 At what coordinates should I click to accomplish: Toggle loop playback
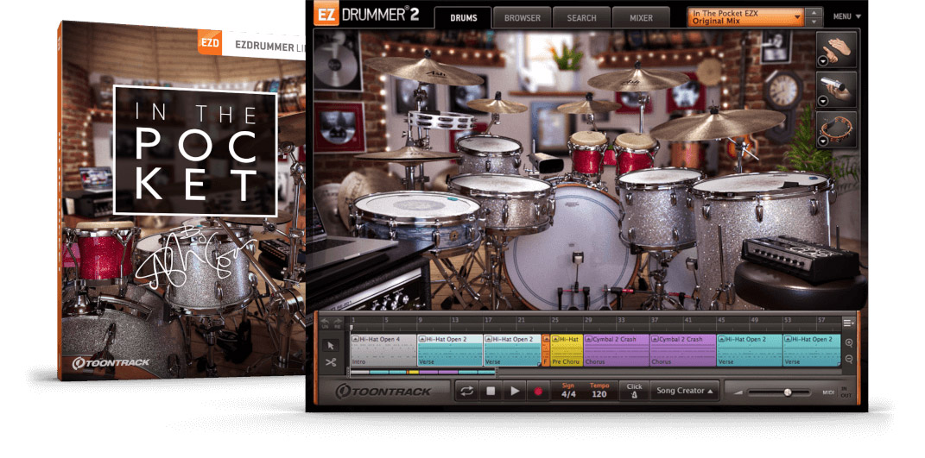466,391
